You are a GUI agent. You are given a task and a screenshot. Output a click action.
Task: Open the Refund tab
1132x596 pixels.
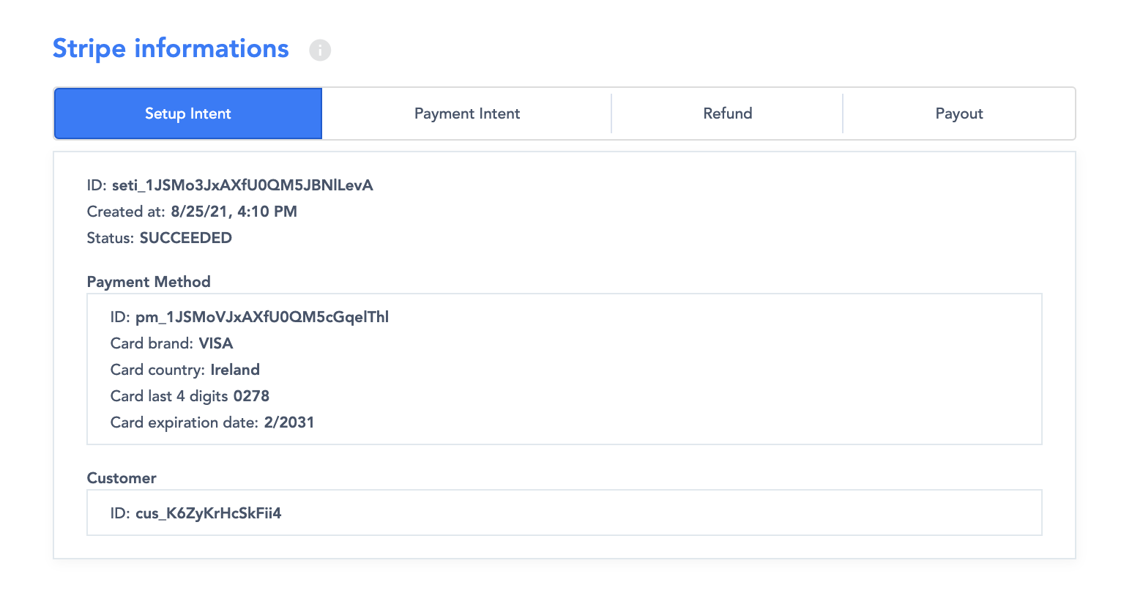pyautogui.click(x=727, y=113)
